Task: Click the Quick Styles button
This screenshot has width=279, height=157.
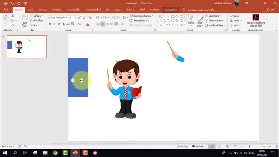Action: click(200, 20)
